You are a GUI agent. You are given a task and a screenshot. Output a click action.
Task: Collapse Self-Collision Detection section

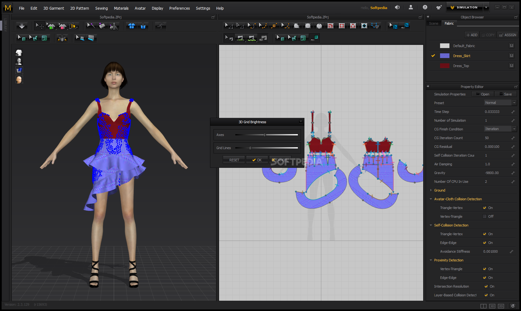(x=431, y=225)
